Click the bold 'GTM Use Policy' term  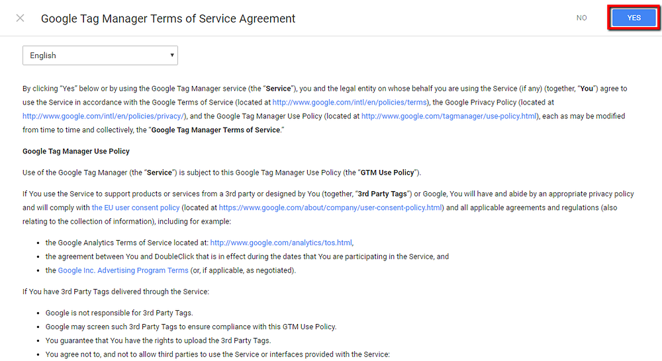pyautogui.click(x=387, y=173)
